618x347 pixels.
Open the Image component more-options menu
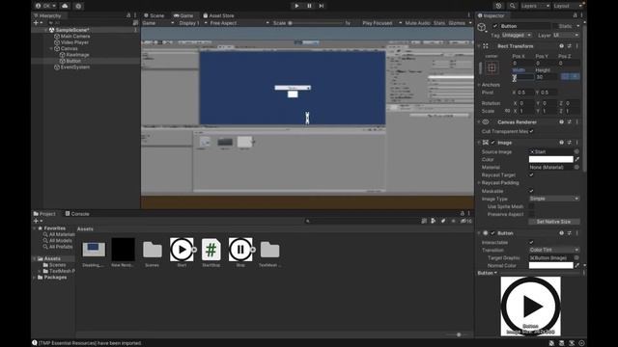tap(577, 143)
